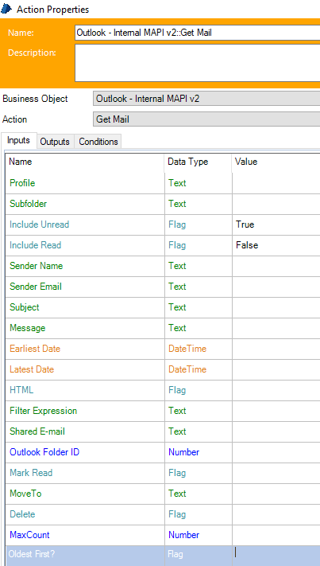Screen dimensions: 320x566
Task: Click the Blue Prism window title icon
Action: pyautogui.click(x=7, y=9)
